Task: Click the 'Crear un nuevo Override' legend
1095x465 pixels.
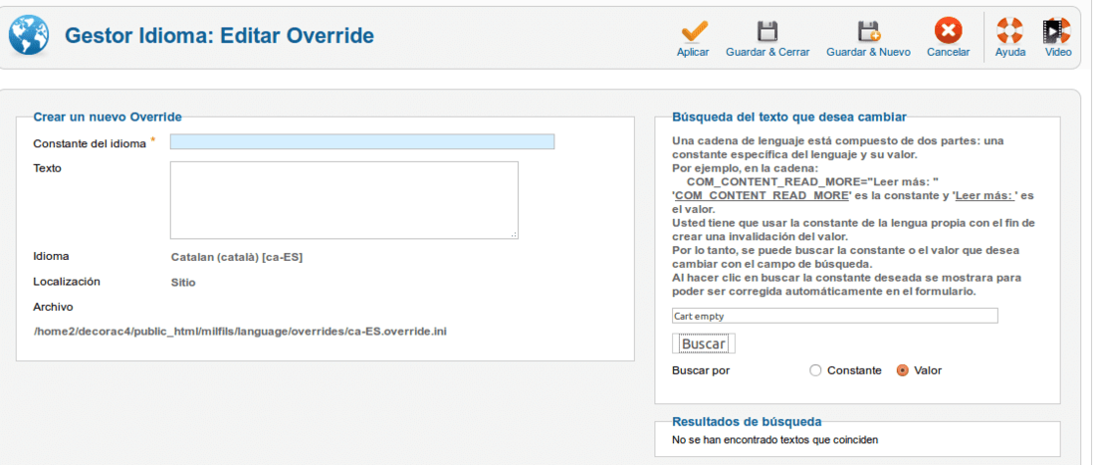Action: tap(108, 116)
